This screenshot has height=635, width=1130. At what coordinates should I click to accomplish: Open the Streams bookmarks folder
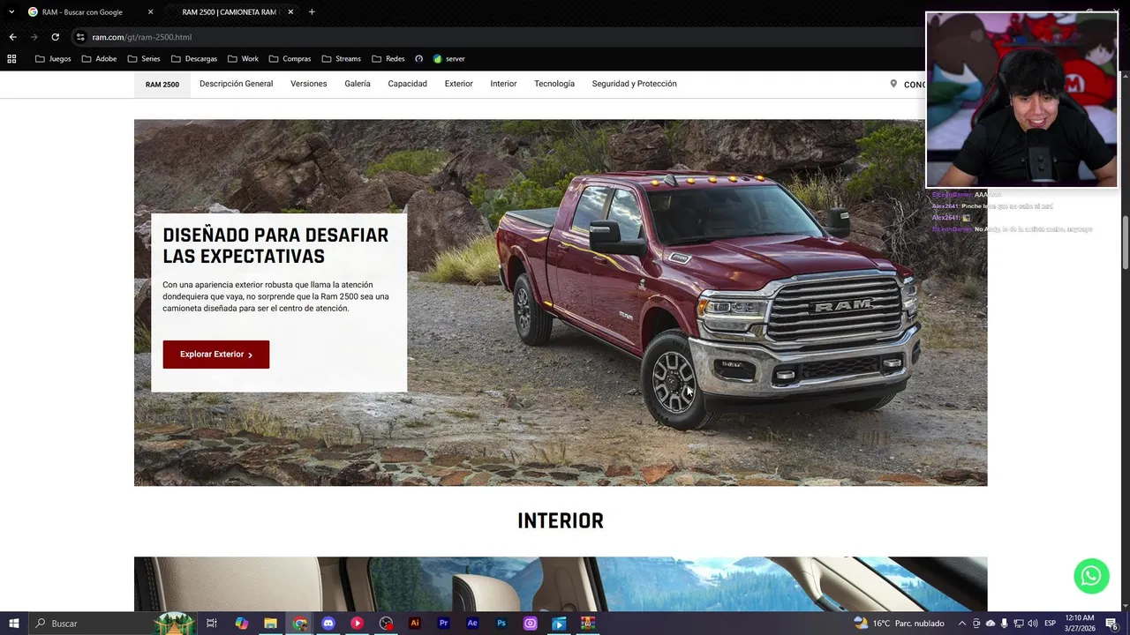342,59
